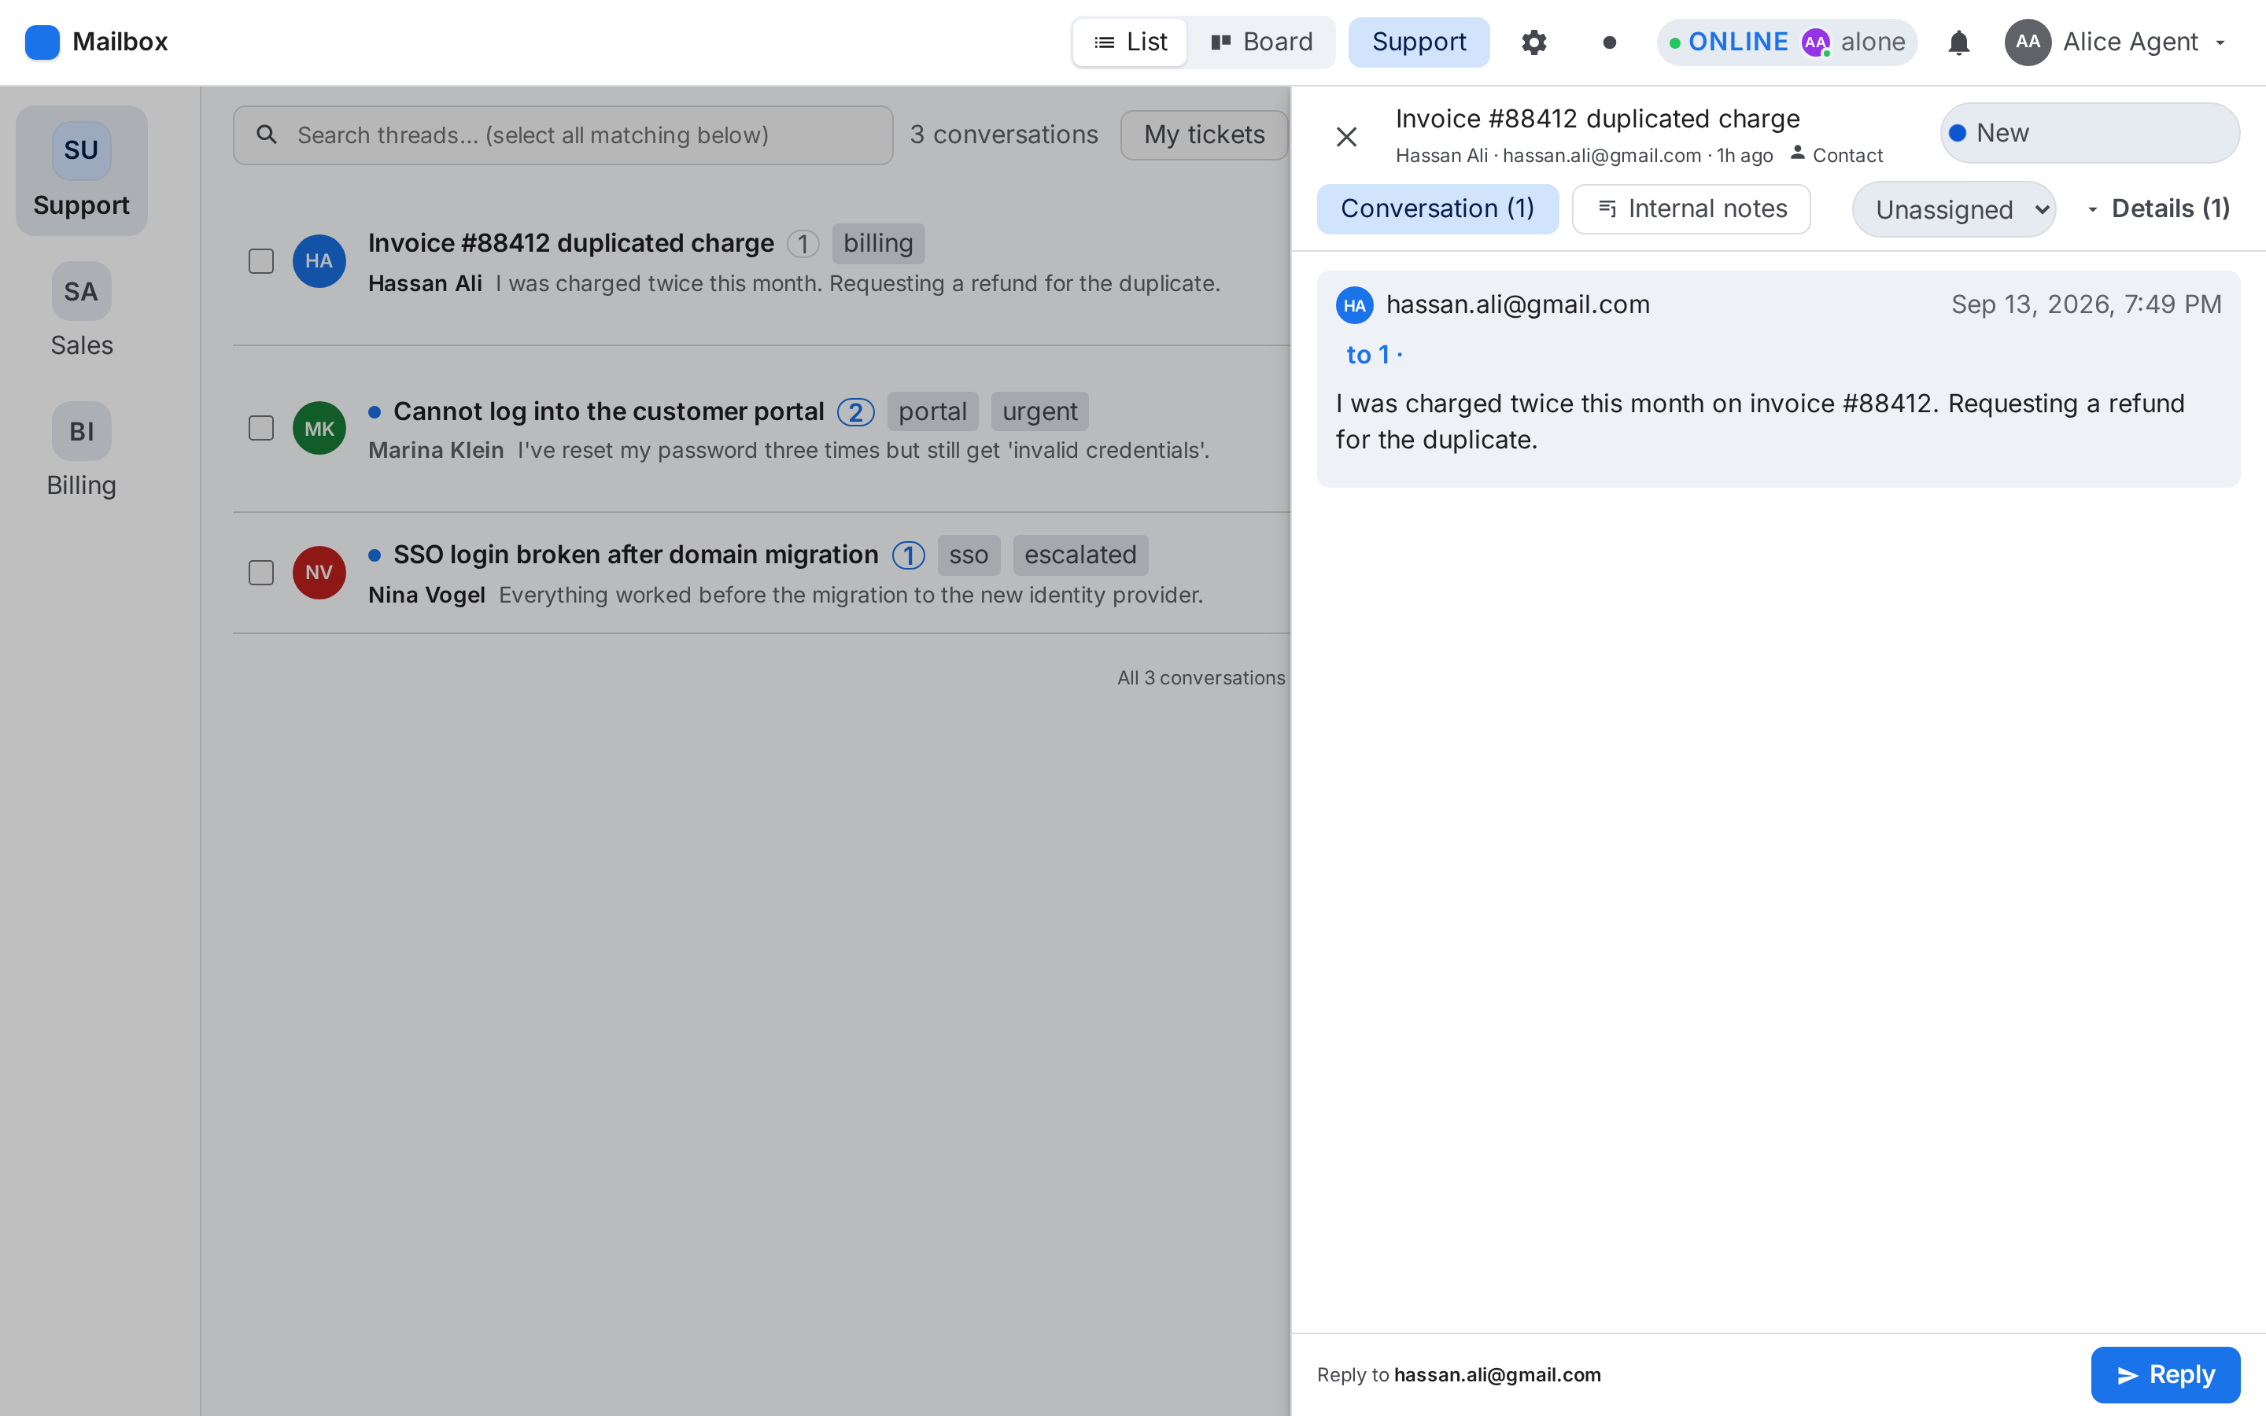
Task: Open the SSO login broken after domain migration thread
Action: pos(762,572)
